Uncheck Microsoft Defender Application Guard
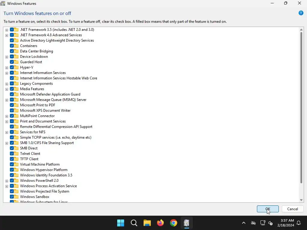 [12, 94]
